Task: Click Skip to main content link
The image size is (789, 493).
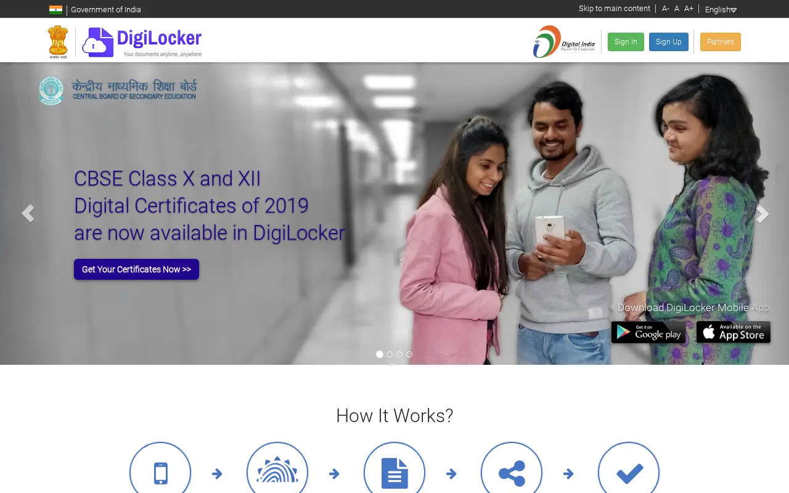Action: 614,9
